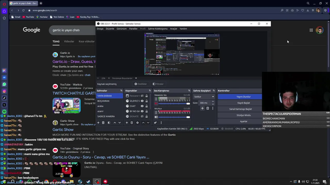Open OBS Düzenle menu
Image resolution: width=330 pixels, height=185 pixels.
click(x=110, y=29)
